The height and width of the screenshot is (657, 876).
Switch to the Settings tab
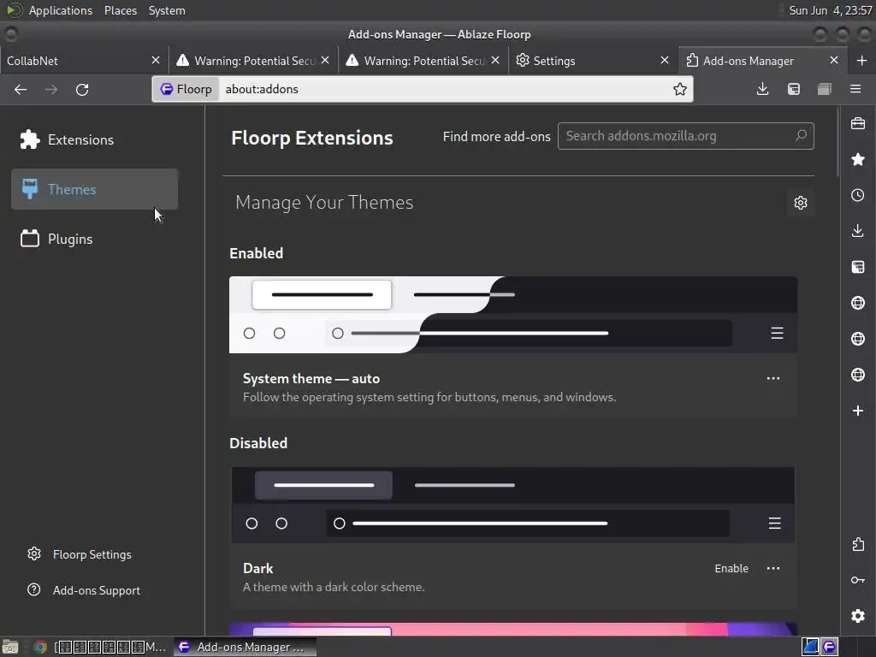coord(592,61)
